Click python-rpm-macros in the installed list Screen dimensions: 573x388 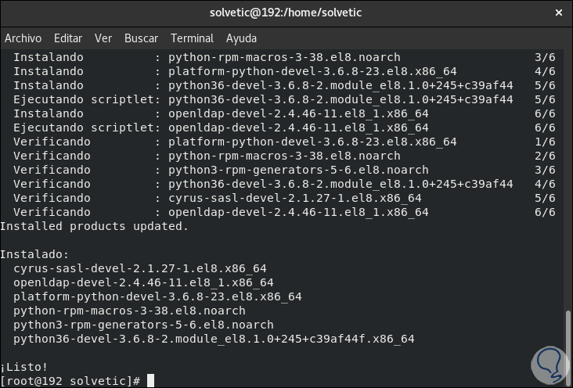click(x=129, y=311)
